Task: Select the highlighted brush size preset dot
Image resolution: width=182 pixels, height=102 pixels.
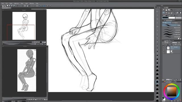Action: click(x=157, y=82)
